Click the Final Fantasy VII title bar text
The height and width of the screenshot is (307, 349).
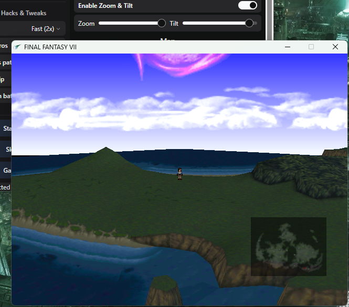pos(50,47)
